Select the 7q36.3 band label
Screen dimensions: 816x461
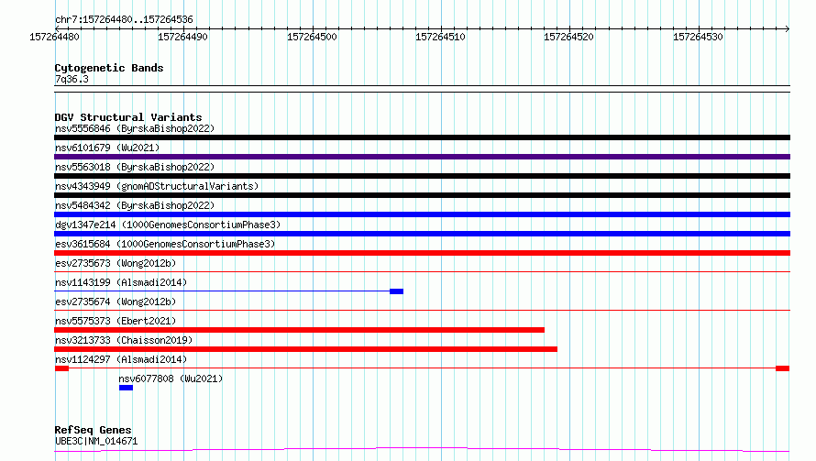point(72,79)
